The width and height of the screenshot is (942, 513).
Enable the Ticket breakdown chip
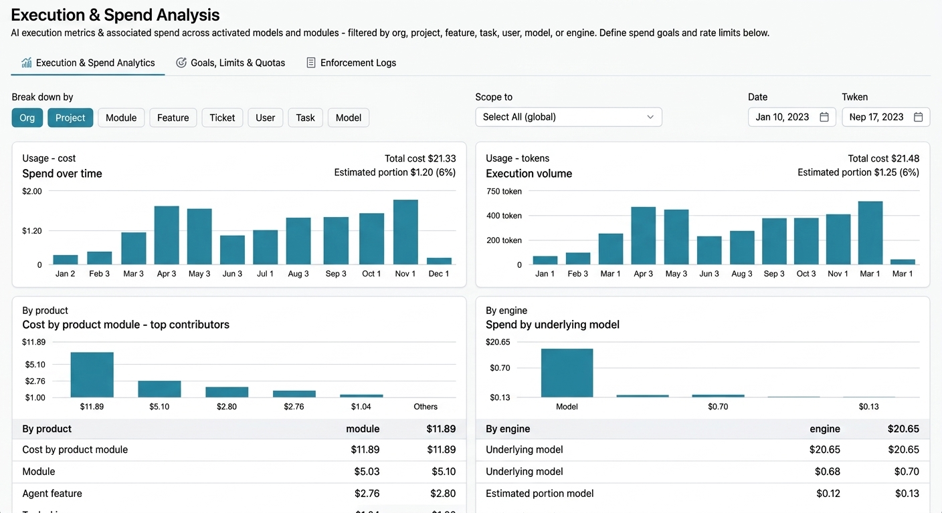222,118
